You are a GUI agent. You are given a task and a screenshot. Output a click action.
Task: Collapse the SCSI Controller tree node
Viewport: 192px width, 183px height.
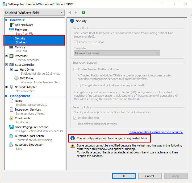pyautogui.click(x=6, y=65)
